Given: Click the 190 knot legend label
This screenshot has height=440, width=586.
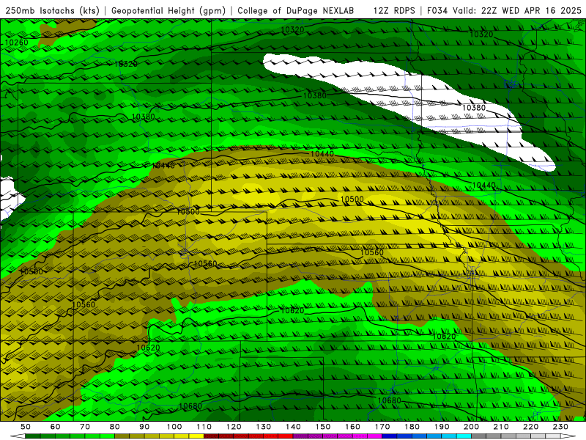Looking at the screenshot, I should pos(442,427).
